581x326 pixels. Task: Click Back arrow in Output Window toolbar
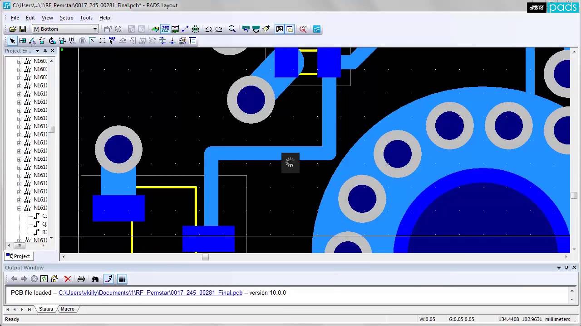tap(14, 279)
